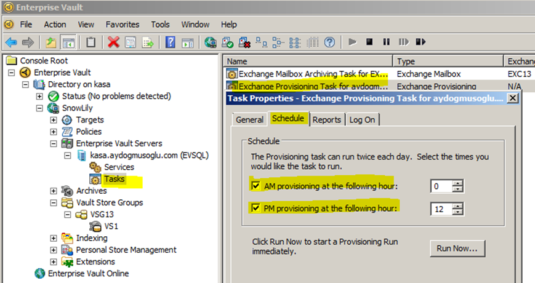Switch to List view icon
The width and height of the screenshot is (535, 283).
[295, 42]
